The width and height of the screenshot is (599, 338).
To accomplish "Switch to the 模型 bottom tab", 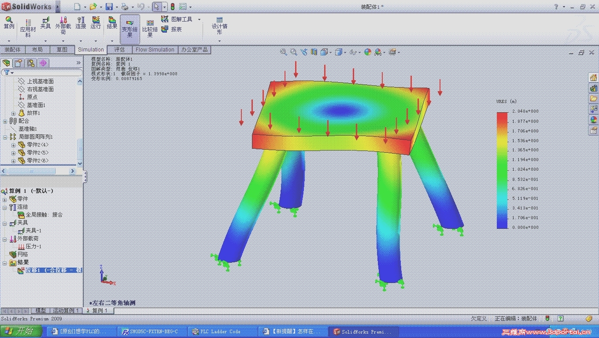I will pyautogui.click(x=41, y=311).
